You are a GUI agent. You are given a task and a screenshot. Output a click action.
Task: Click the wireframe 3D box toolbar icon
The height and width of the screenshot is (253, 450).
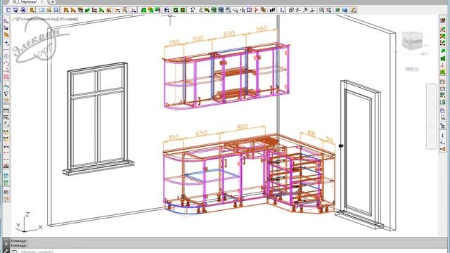tap(291, 10)
